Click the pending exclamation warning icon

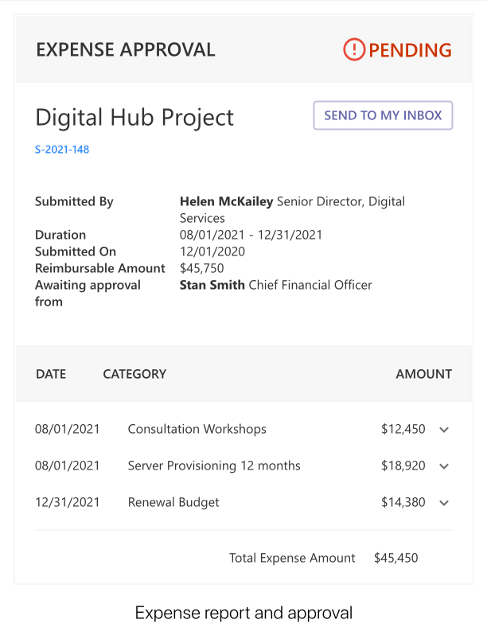click(354, 49)
